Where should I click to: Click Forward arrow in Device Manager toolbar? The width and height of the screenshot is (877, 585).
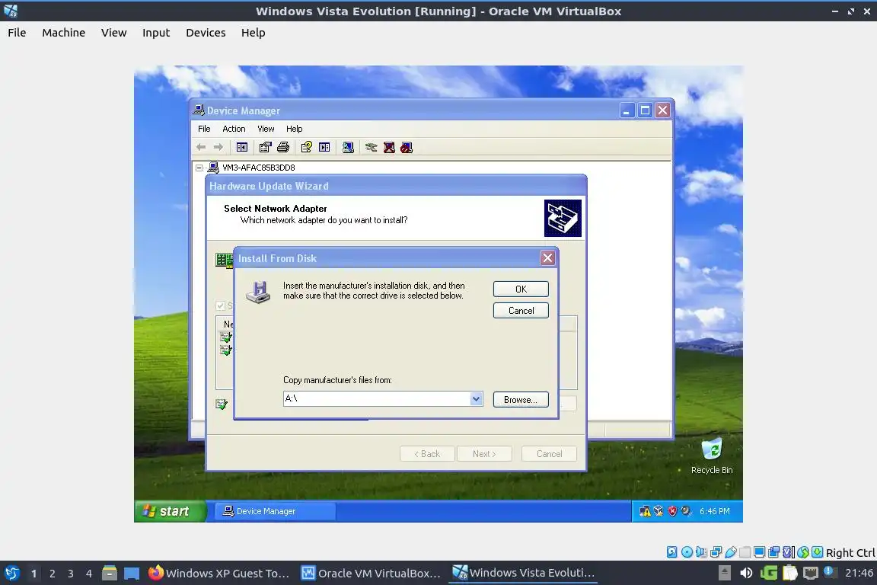click(x=218, y=147)
